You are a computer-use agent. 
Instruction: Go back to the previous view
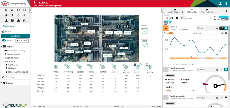(x=18, y=15)
